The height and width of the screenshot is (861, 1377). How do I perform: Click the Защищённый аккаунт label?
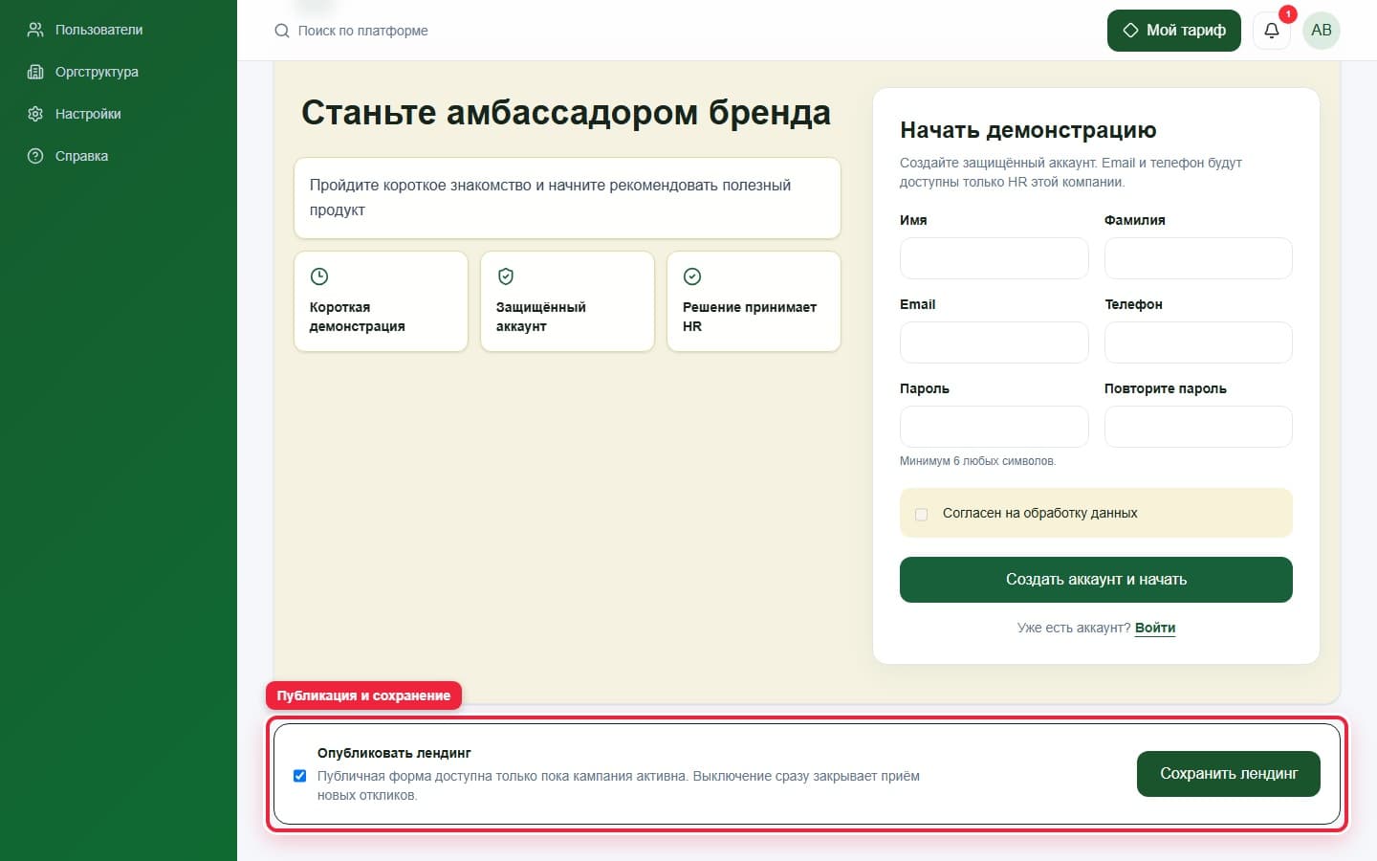[541, 317]
